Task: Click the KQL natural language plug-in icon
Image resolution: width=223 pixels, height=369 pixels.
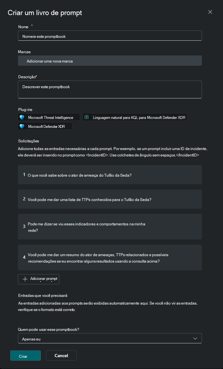Action: (x=87, y=118)
